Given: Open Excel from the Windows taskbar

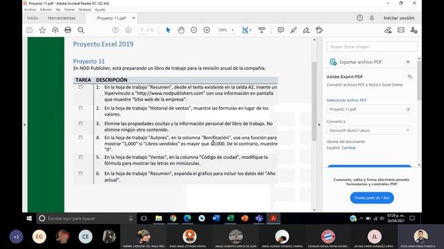Looking at the screenshot, I should pos(230,219).
